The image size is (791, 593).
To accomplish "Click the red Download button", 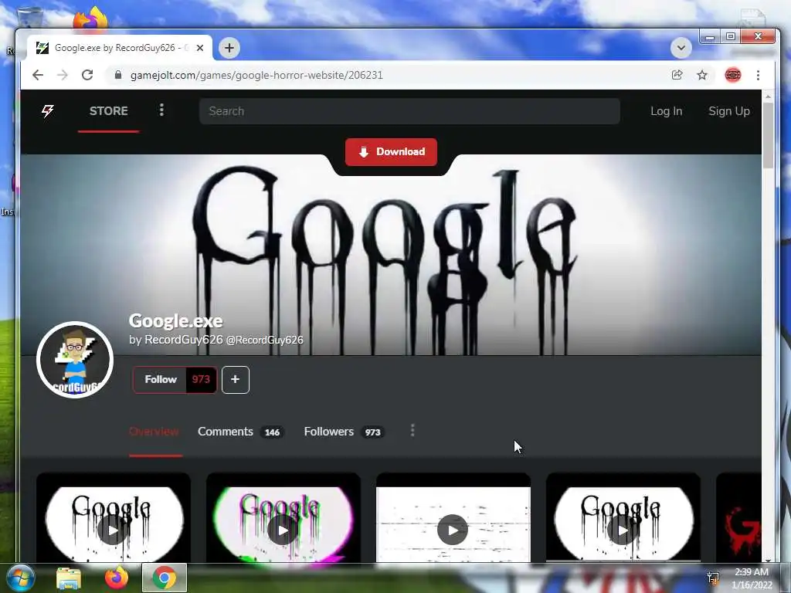I will 391,152.
